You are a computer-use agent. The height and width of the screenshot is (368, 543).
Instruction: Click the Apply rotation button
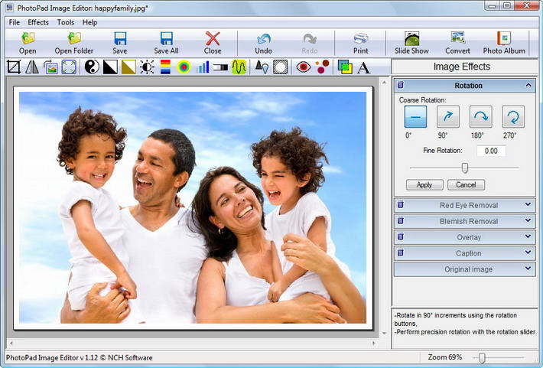pyautogui.click(x=424, y=184)
